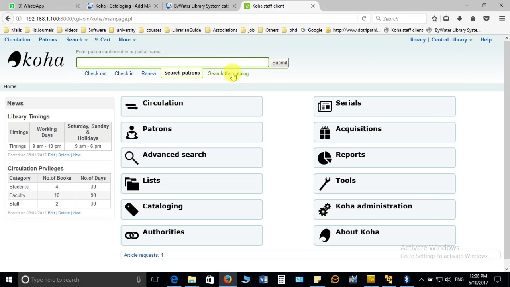
Task: Open the Firefox hamburger menu
Action: point(502,19)
